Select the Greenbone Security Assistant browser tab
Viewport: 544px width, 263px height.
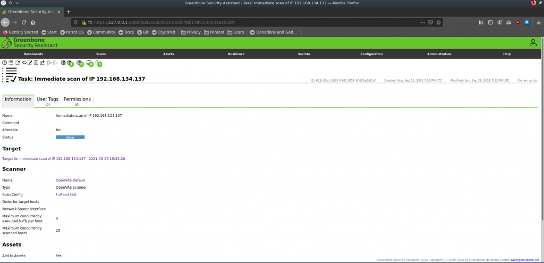(32, 12)
